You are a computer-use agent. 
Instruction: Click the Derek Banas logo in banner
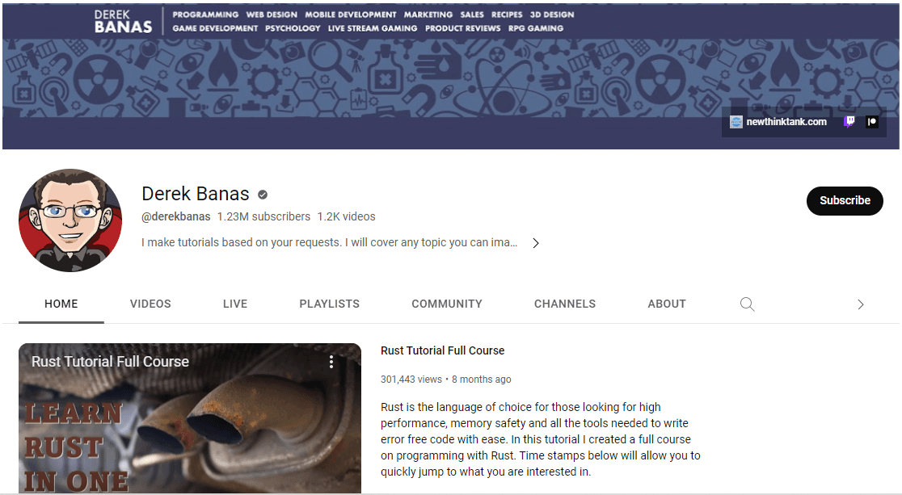[x=123, y=21]
